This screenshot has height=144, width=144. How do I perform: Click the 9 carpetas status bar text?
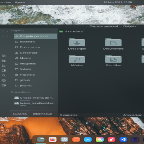coord(69,115)
